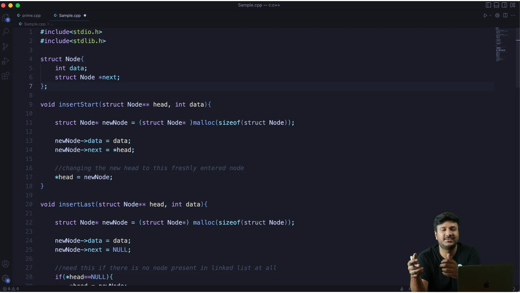Switch to the prime.cpp tab

click(31, 15)
